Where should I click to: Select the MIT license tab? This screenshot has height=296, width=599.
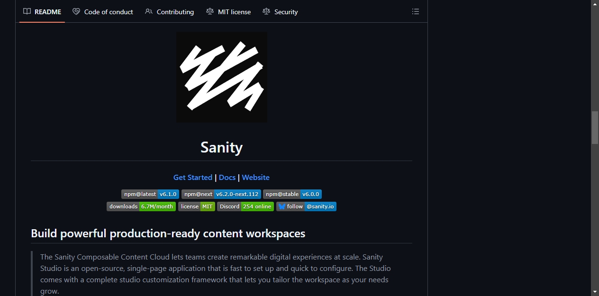point(228,12)
